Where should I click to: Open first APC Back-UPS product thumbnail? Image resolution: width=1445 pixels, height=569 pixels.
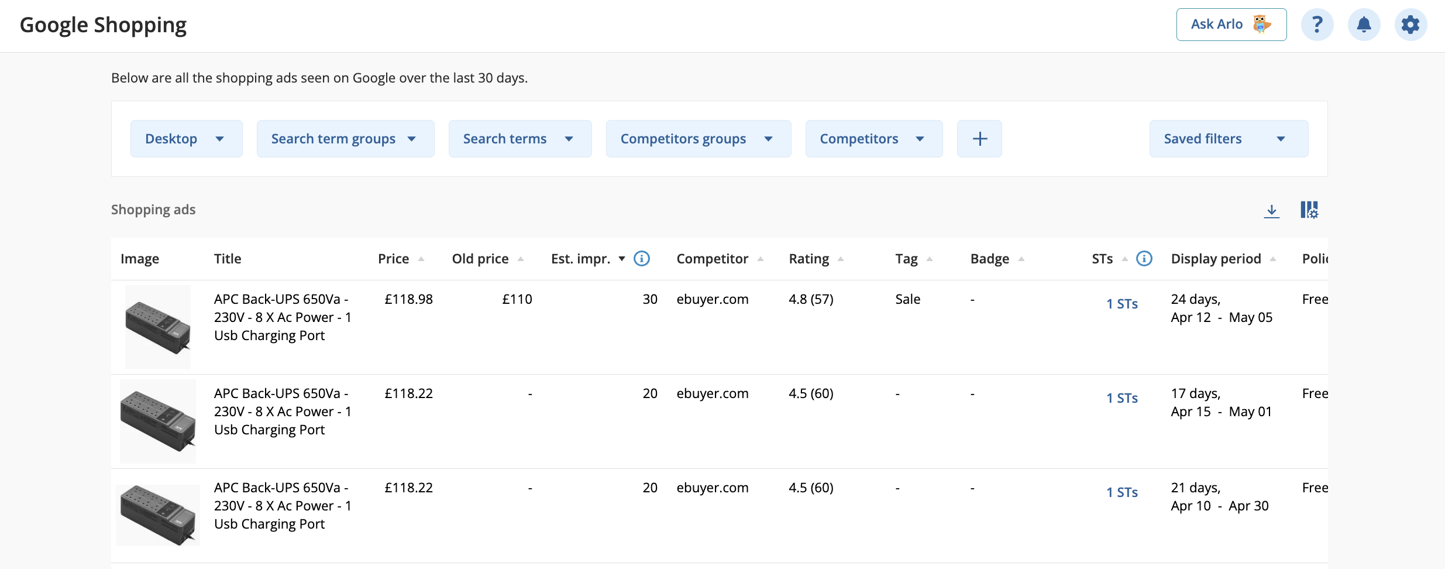click(x=158, y=327)
